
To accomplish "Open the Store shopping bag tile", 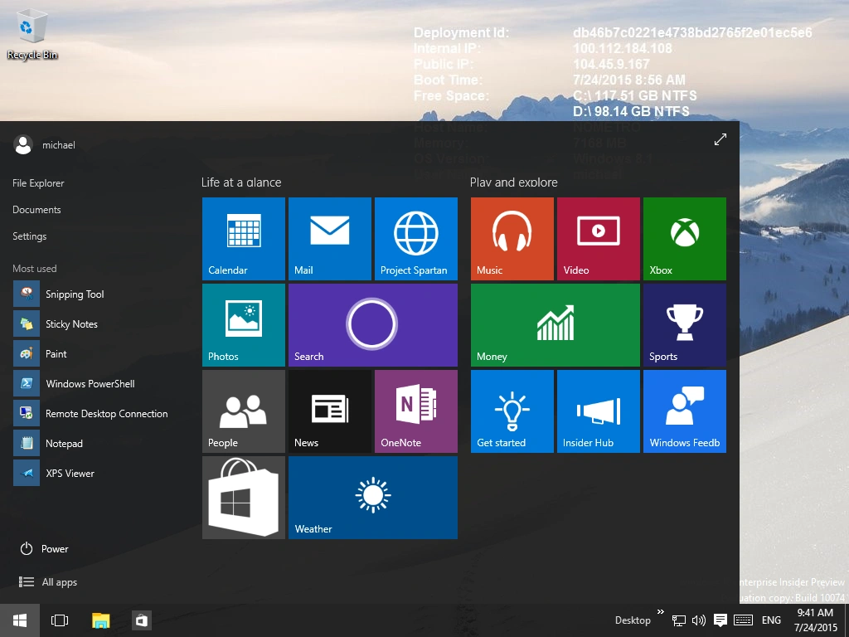I will [243, 497].
